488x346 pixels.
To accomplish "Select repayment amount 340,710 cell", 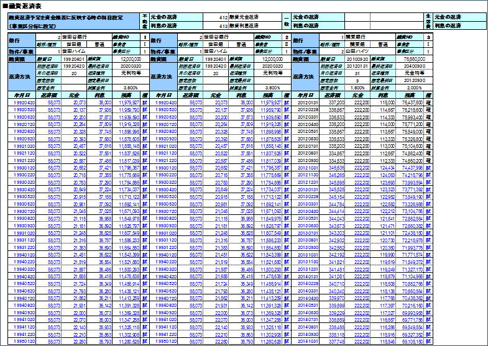I will click(333, 284).
